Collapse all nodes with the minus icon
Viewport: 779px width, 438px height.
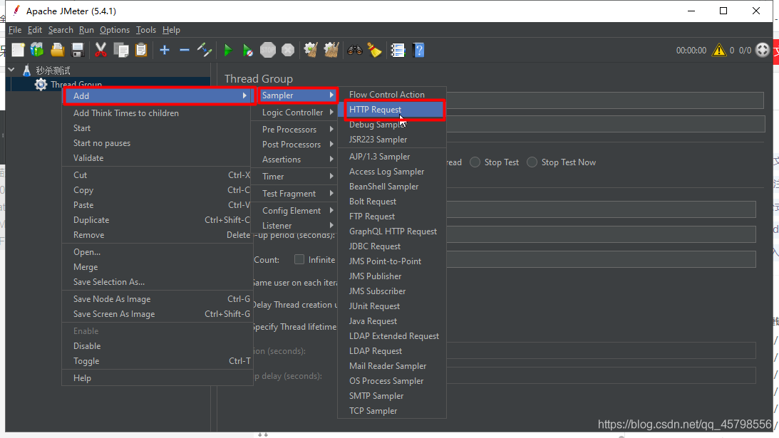[x=185, y=50]
